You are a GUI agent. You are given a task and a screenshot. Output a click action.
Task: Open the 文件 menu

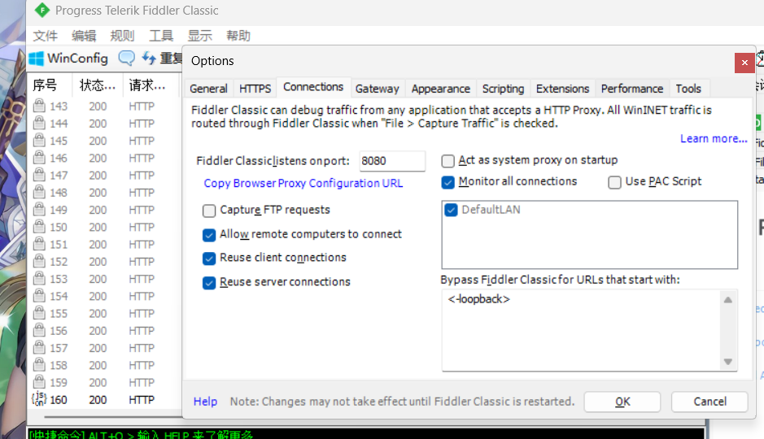46,36
